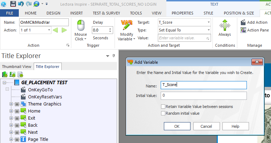Toggle the box beside the Home item

coord(17,111)
